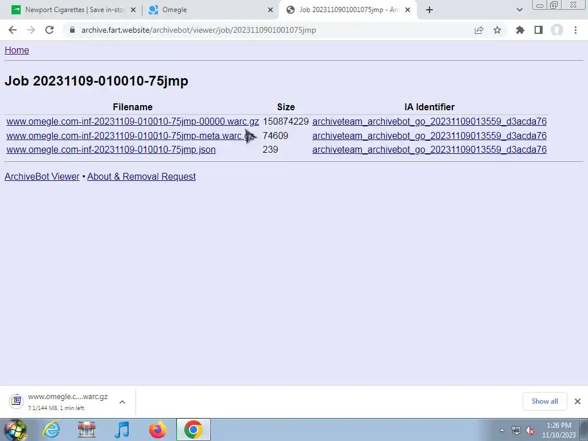Viewport: 588px width, 441px height.
Task: Open IA identifier link in the 00000.warc.gz row
Action: tap(430, 122)
